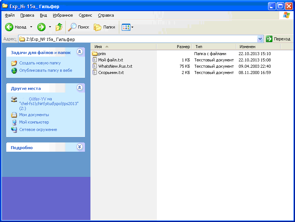295x222 pixels.
Task: Click the title bar folder icon
Action: click(5, 6)
